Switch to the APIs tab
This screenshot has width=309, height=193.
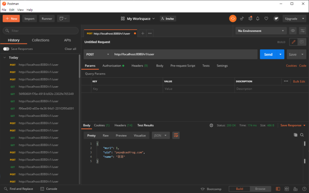coord(68,40)
